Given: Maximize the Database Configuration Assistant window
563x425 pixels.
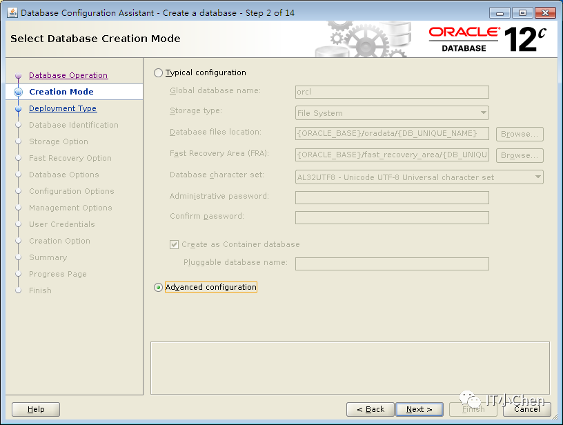Looking at the screenshot, I should point(522,13).
